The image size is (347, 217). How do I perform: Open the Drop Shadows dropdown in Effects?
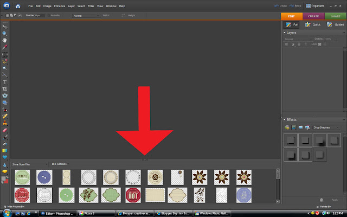click(x=326, y=127)
